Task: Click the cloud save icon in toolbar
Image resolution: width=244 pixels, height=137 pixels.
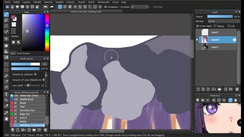Action: [7, 7]
